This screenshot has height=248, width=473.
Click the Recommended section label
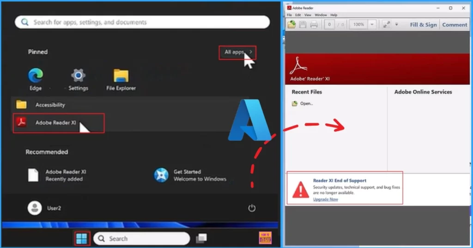pos(47,152)
